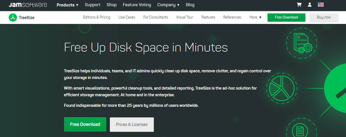
Task: Click the Buy now button
Action: (324, 17)
